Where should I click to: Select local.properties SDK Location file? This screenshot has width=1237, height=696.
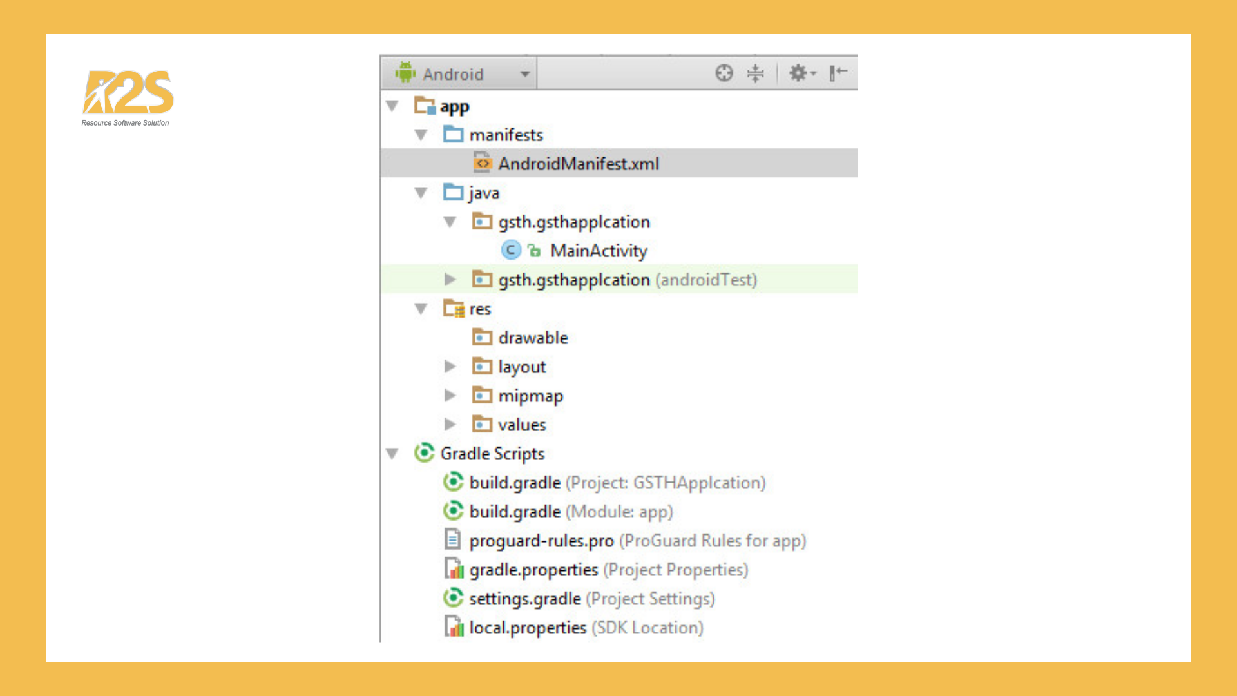(x=528, y=628)
